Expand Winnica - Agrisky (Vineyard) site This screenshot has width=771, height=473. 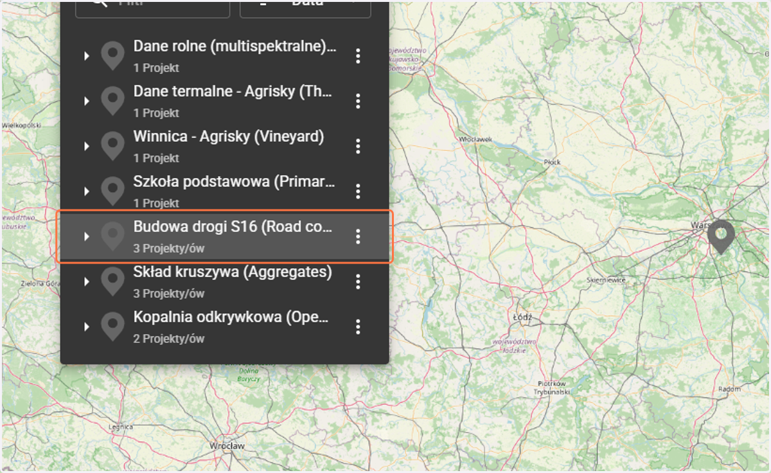pyautogui.click(x=87, y=147)
